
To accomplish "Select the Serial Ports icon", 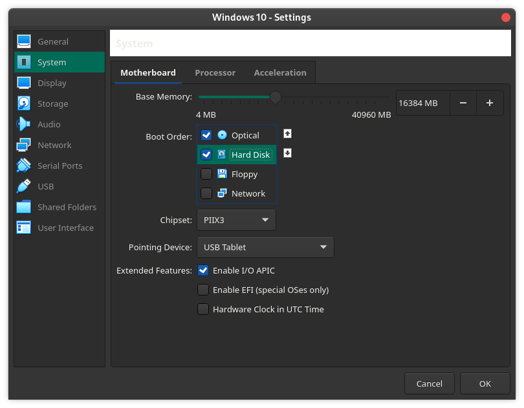I will click(24, 166).
